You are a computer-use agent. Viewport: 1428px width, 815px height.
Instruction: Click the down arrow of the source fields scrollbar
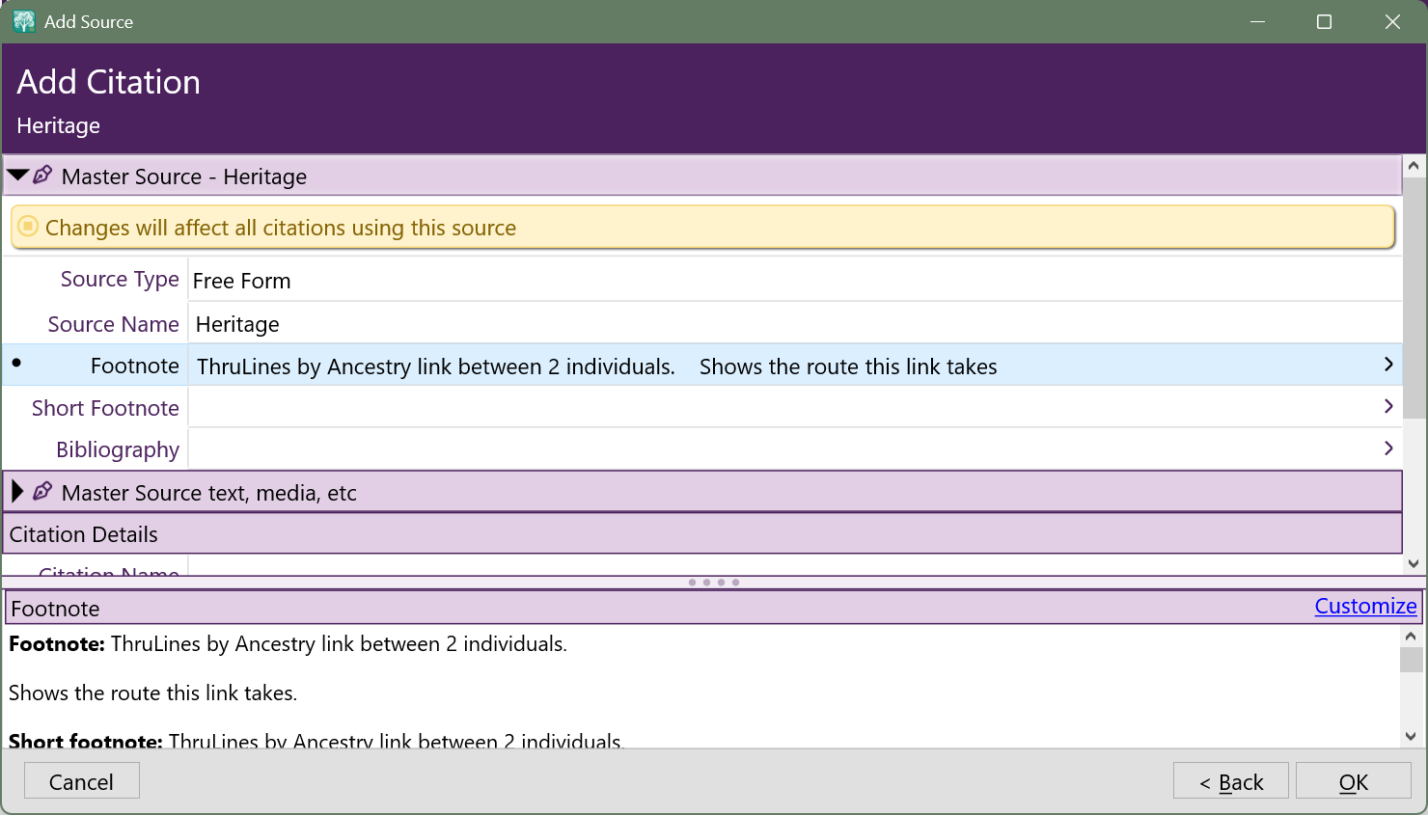[x=1414, y=564]
